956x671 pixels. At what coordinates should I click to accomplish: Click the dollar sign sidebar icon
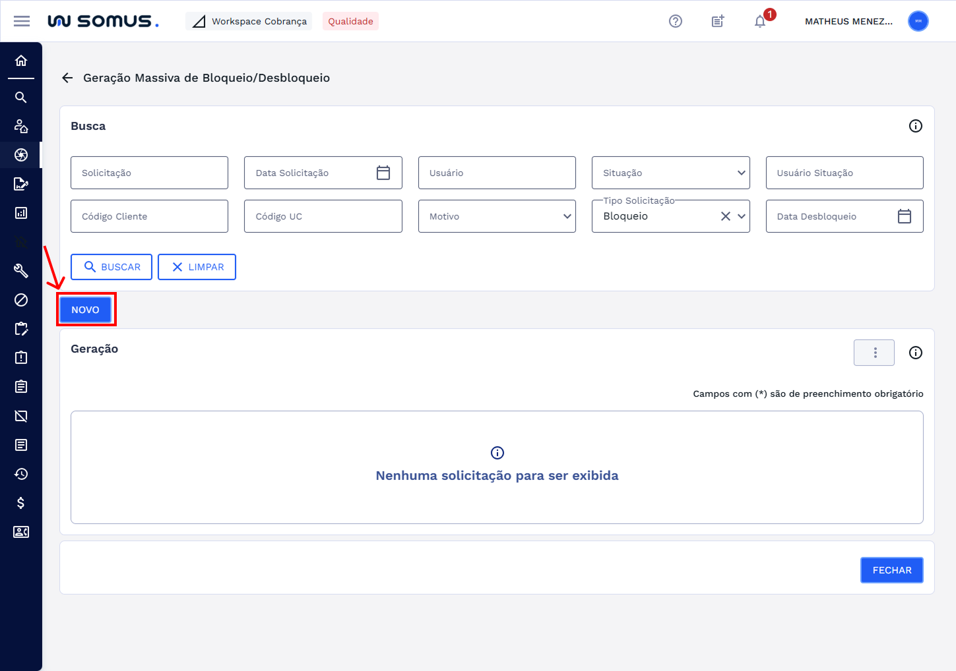tap(21, 503)
